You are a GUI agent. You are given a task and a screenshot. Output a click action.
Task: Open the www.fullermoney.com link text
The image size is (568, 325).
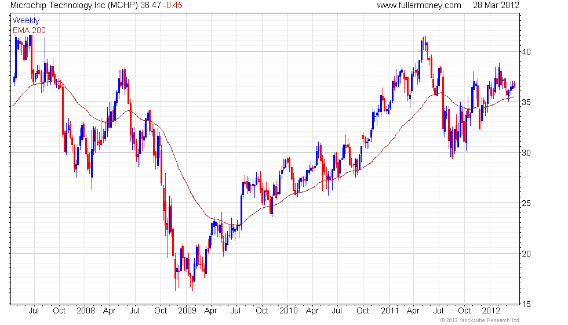pos(419,5)
